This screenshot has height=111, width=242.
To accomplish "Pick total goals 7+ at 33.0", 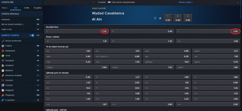I will (118, 88).
